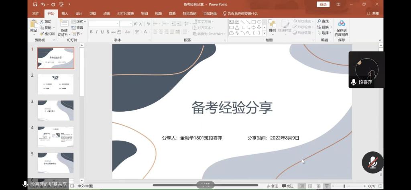This screenshot has width=411, height=190.
Task: Click the Find (查找) magnifier icon
Action: pos(319,21)
